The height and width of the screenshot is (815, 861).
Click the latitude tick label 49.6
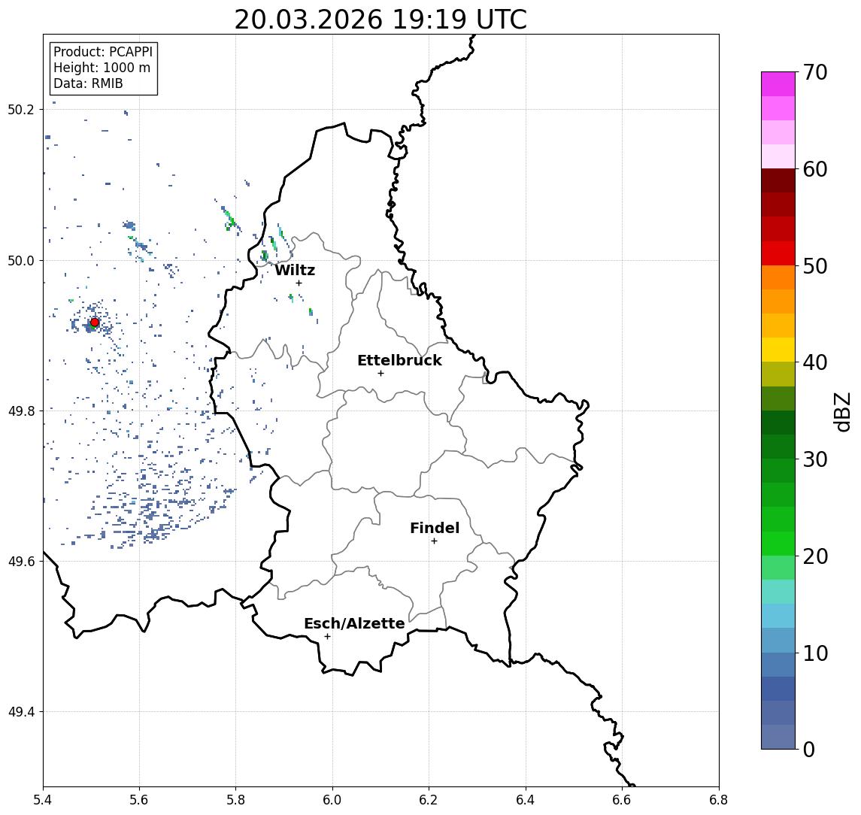pos(21,562)
